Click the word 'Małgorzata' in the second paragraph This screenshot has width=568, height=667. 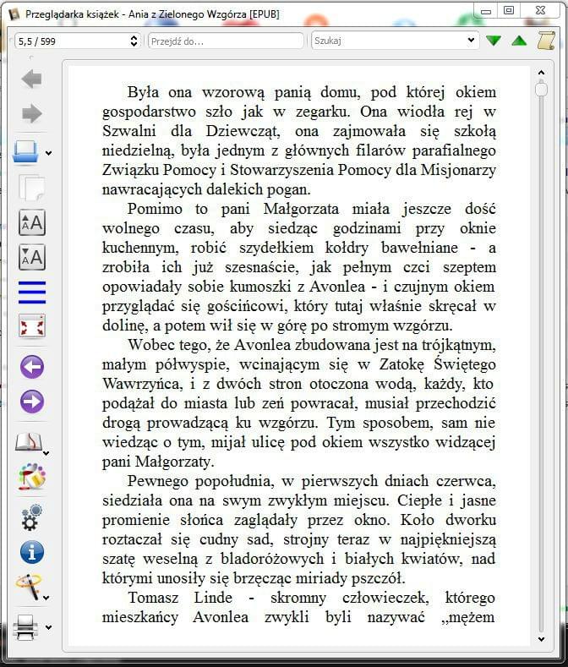click(x=301, y=210)
